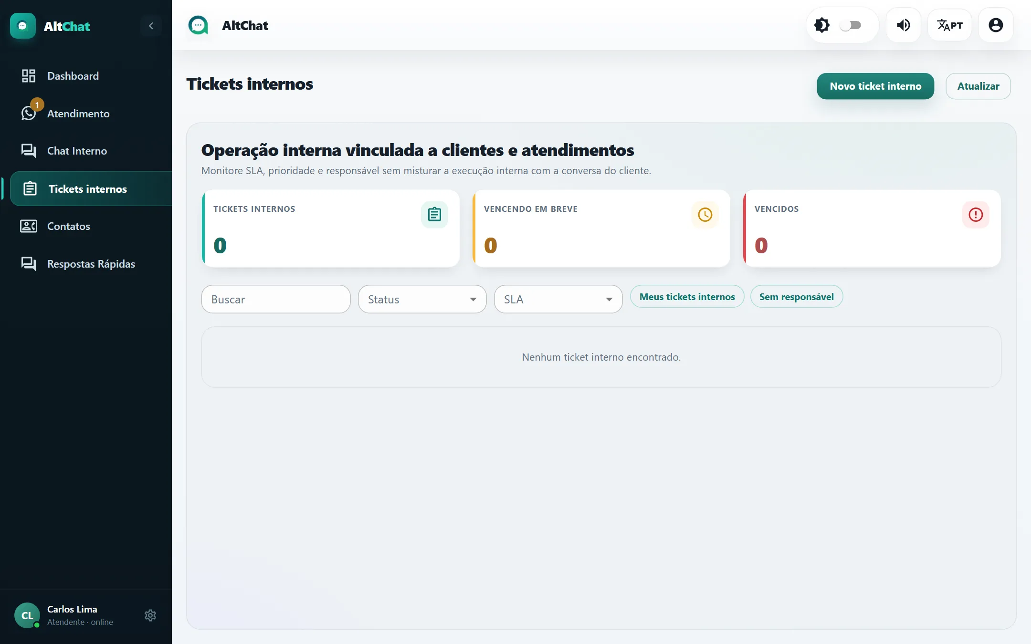Click the 'Carlos Lima' user name

click(72, 609)
